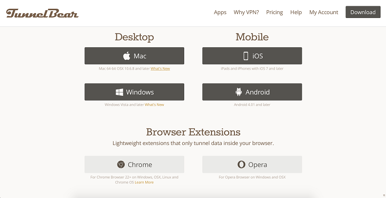Click the Windows button label

tap(140, 92)
